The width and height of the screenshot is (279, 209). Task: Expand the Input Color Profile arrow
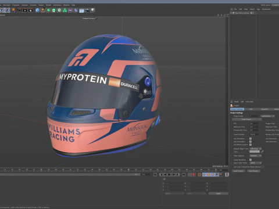231,163
